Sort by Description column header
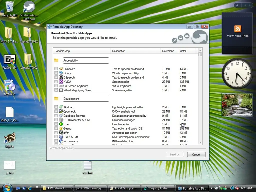 (x=136, y=51)
